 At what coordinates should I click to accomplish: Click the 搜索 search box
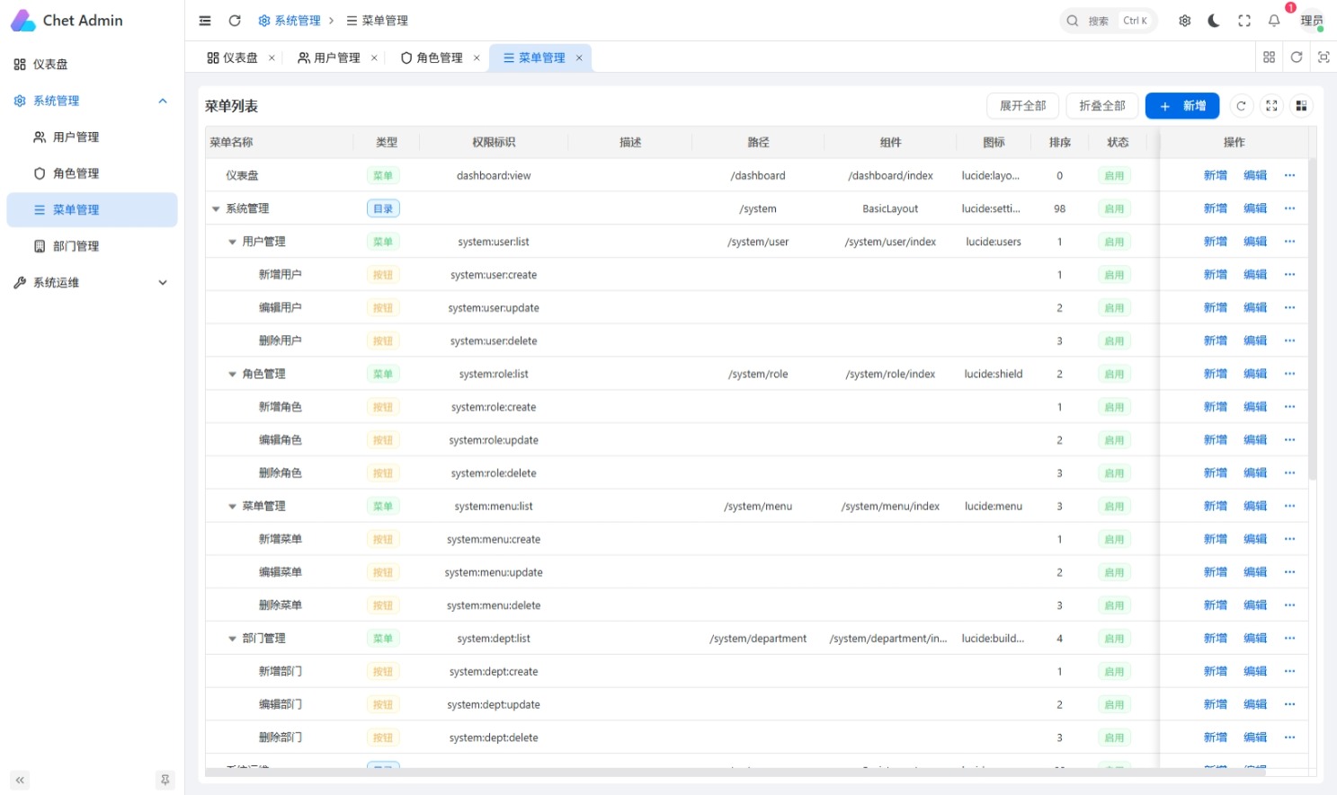pyautogui.click(x=1108, y=21)
